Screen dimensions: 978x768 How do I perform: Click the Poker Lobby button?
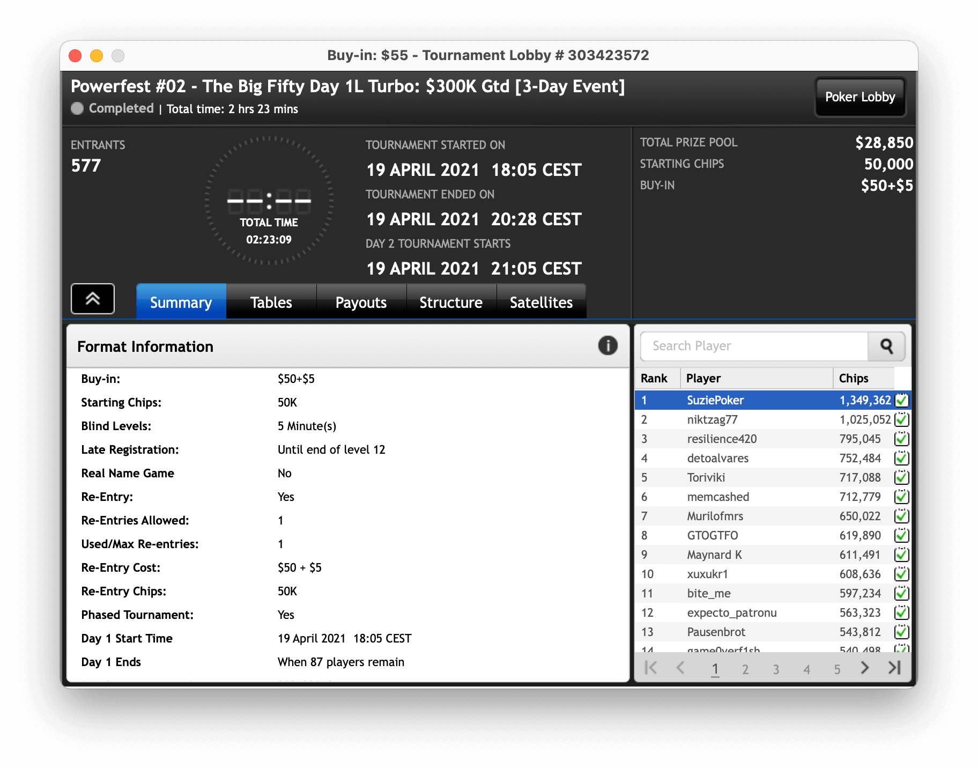click(860, 97)
